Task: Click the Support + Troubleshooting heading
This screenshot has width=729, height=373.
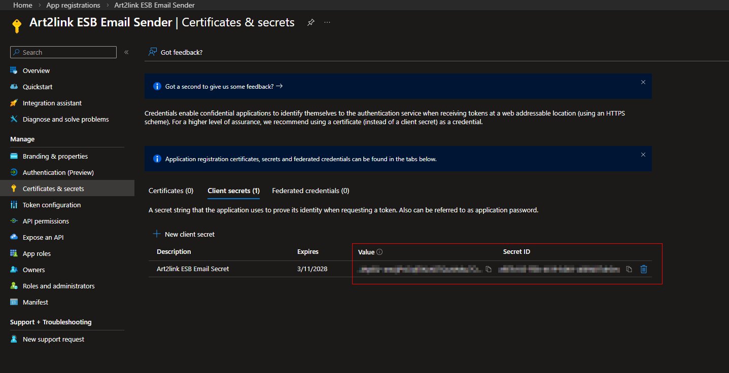Action: (x=51, y=322)
